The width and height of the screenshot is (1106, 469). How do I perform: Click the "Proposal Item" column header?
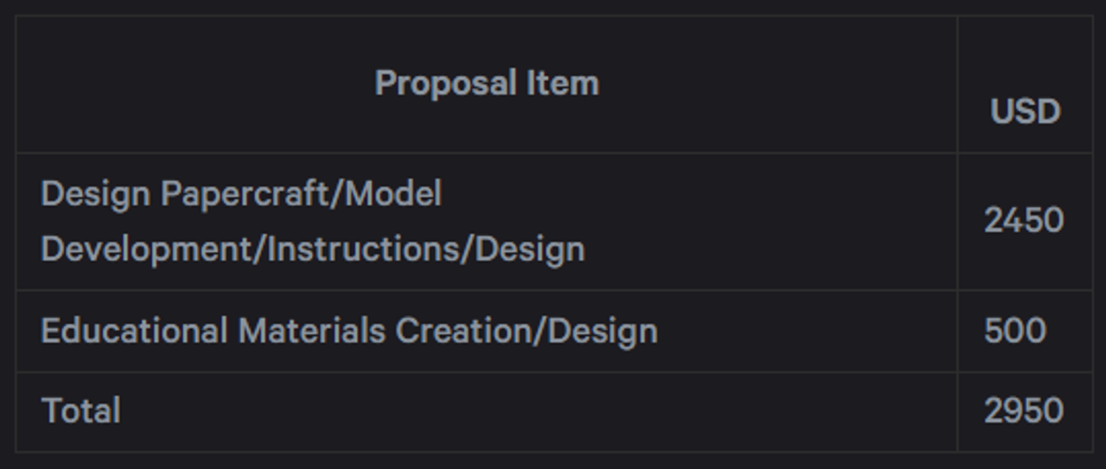point(487,83)
